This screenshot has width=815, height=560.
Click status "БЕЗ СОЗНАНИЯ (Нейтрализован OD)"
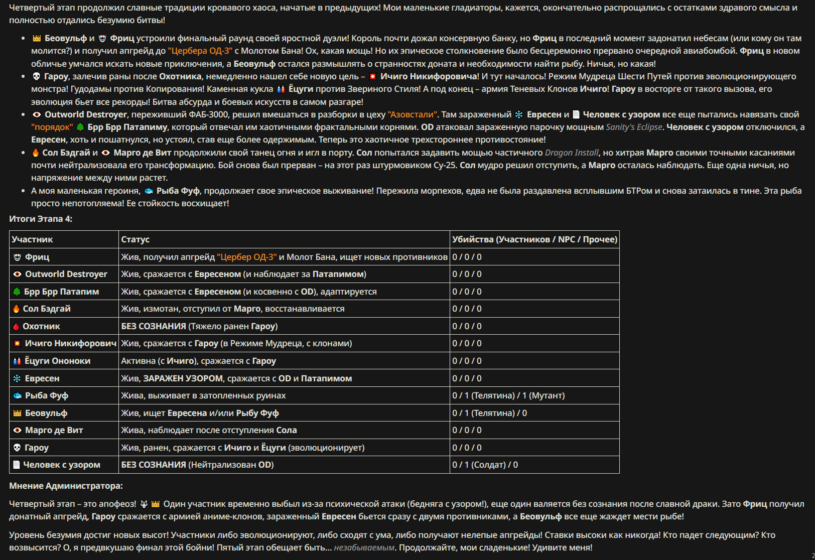[x=197, y=465]
